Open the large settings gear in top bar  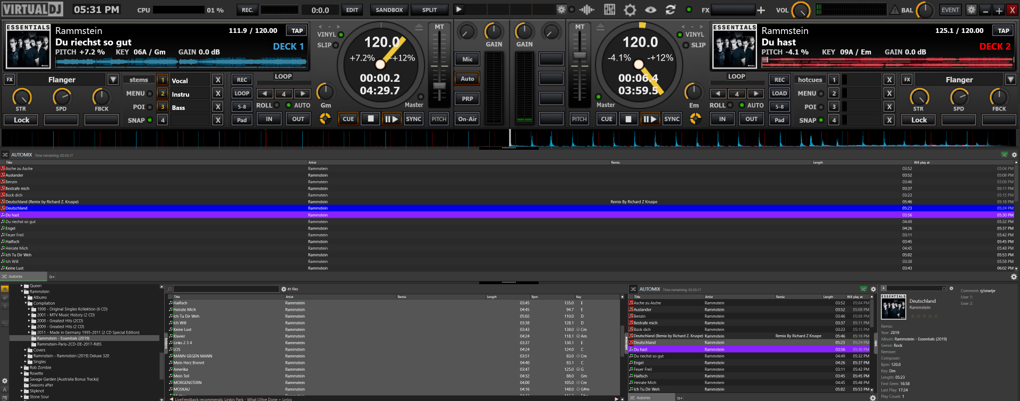(x=630, y=10)
